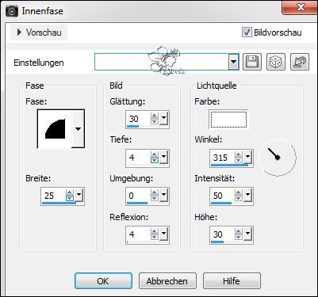Screen dimensions: 318x297
Task: Reset settings to default with the arrow icon
Action: (x=300, y=62)
